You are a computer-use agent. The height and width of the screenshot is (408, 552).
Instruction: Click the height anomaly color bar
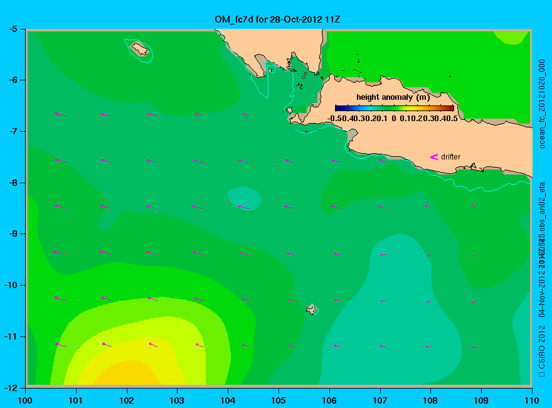pos(395,108)
